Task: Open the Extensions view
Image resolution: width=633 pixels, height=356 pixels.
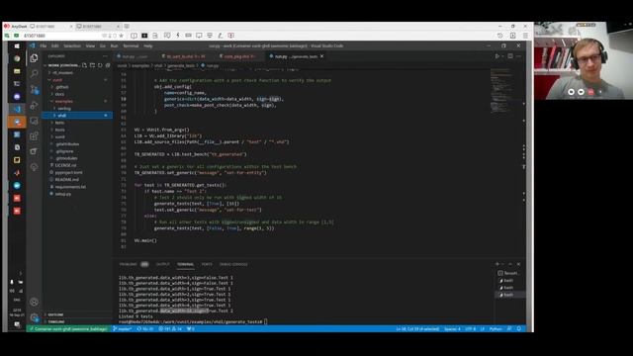Action: pos(34,136)
